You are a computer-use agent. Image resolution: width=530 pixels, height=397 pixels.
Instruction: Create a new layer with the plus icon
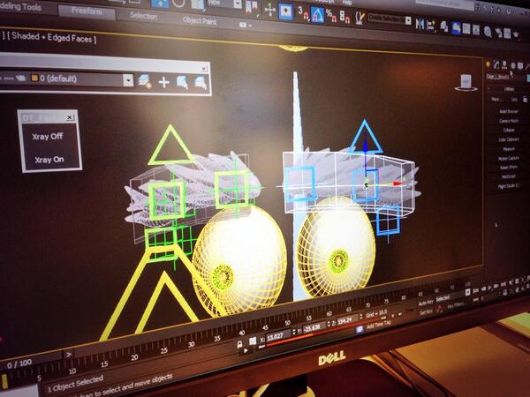(x=163, y=82)
